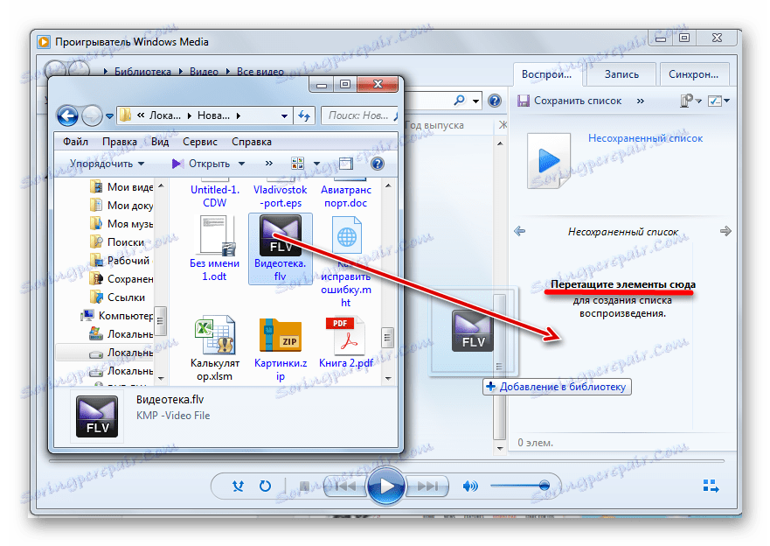Skip to next track button
The width and height of the screenshot is (770, 546).
point(427,486)
